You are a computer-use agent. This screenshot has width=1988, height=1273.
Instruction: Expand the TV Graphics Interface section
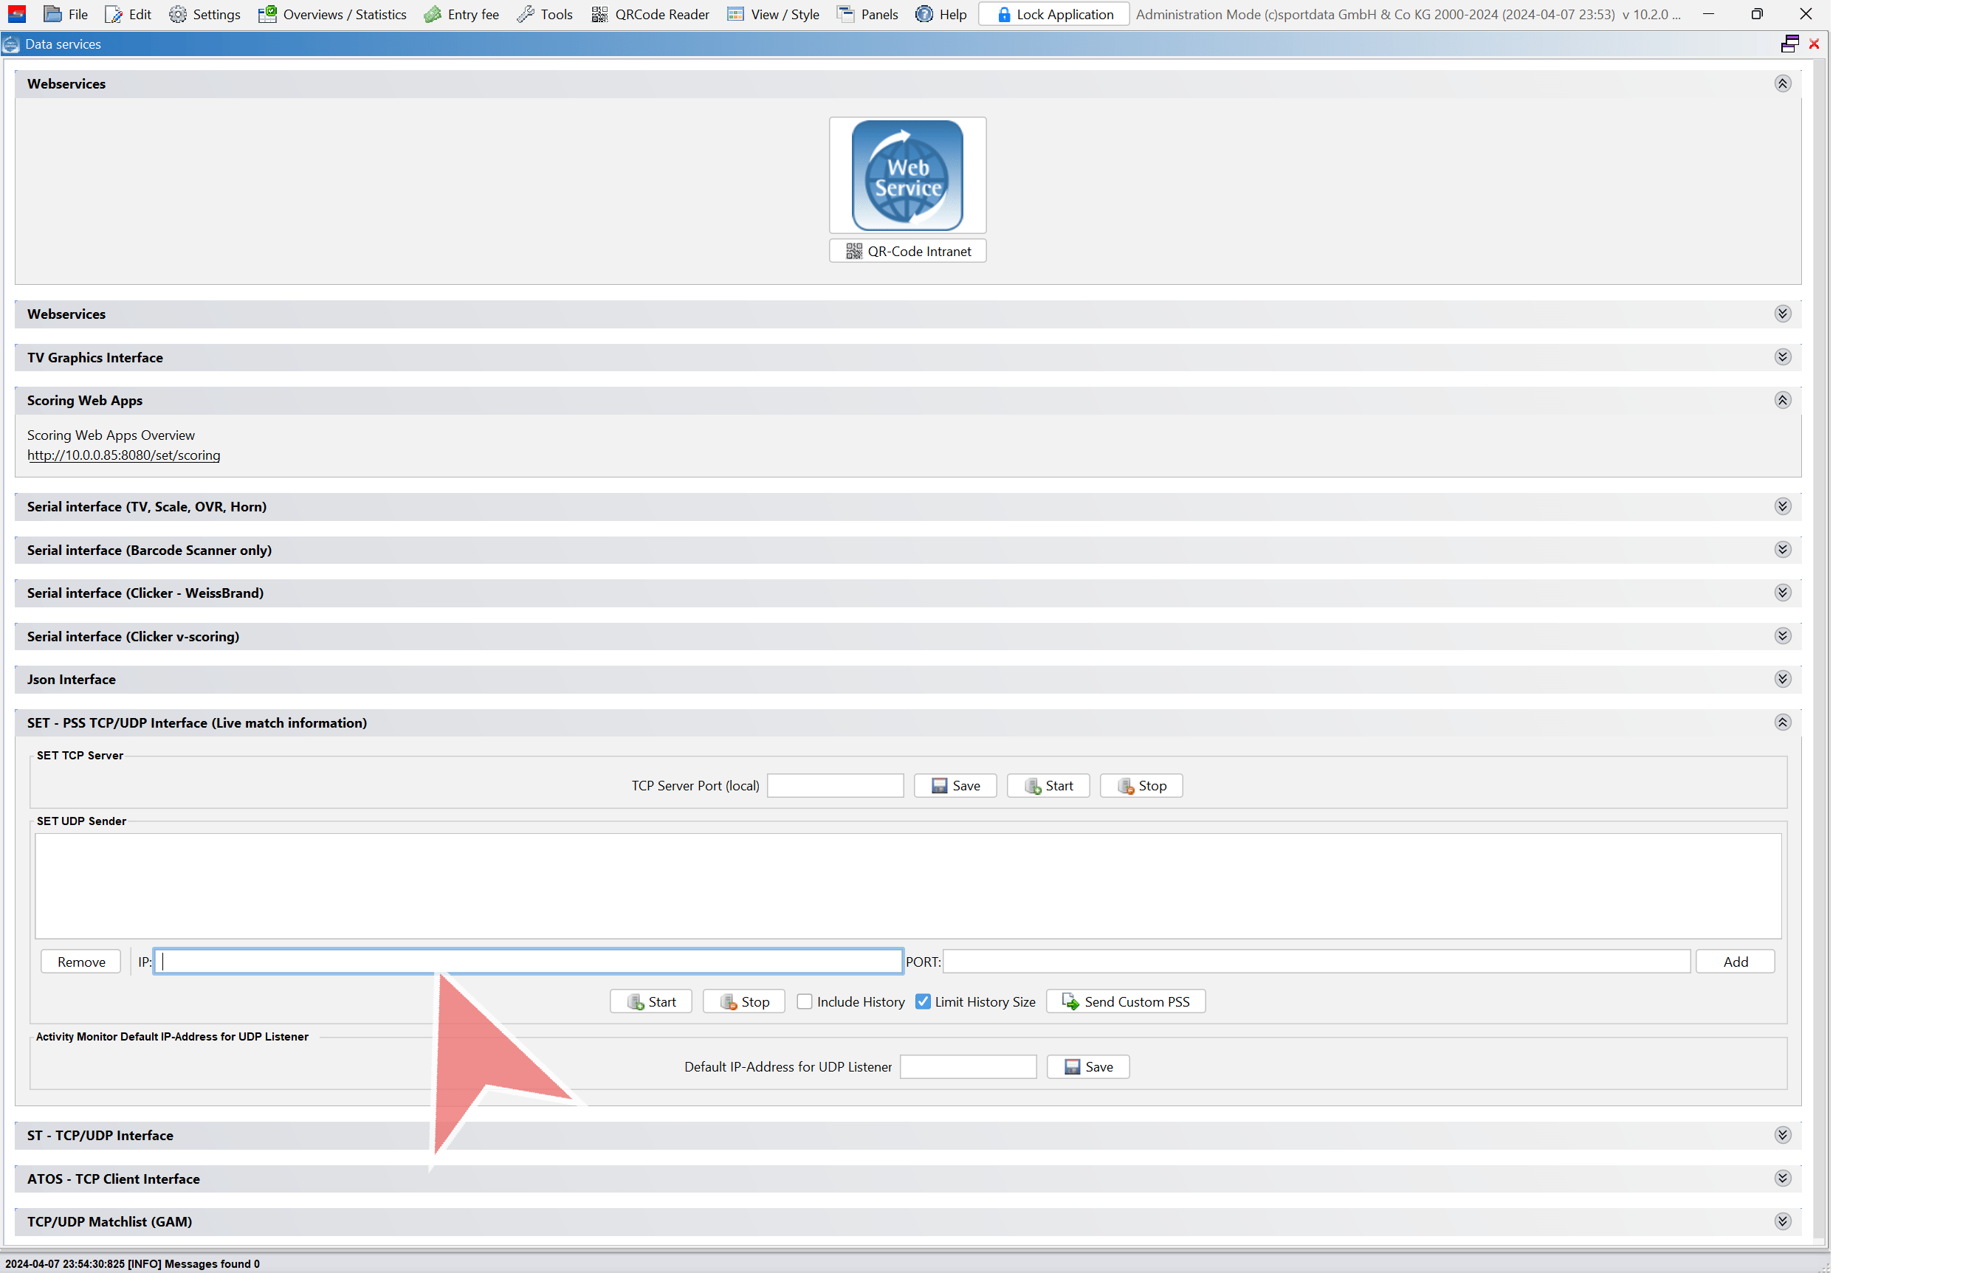click(1782, 357)
